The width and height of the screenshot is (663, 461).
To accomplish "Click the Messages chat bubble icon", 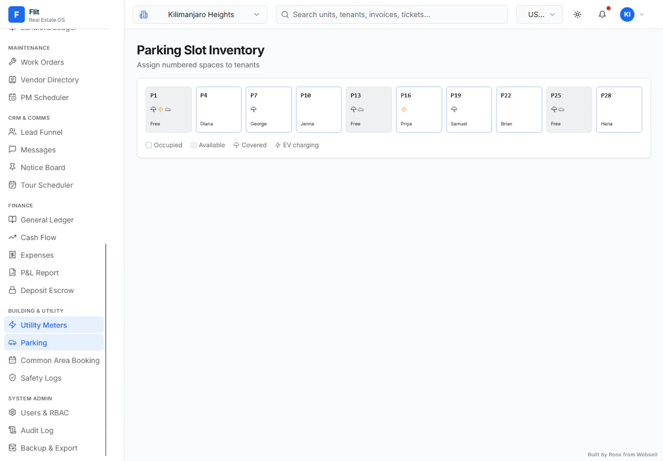I will 12,150.
